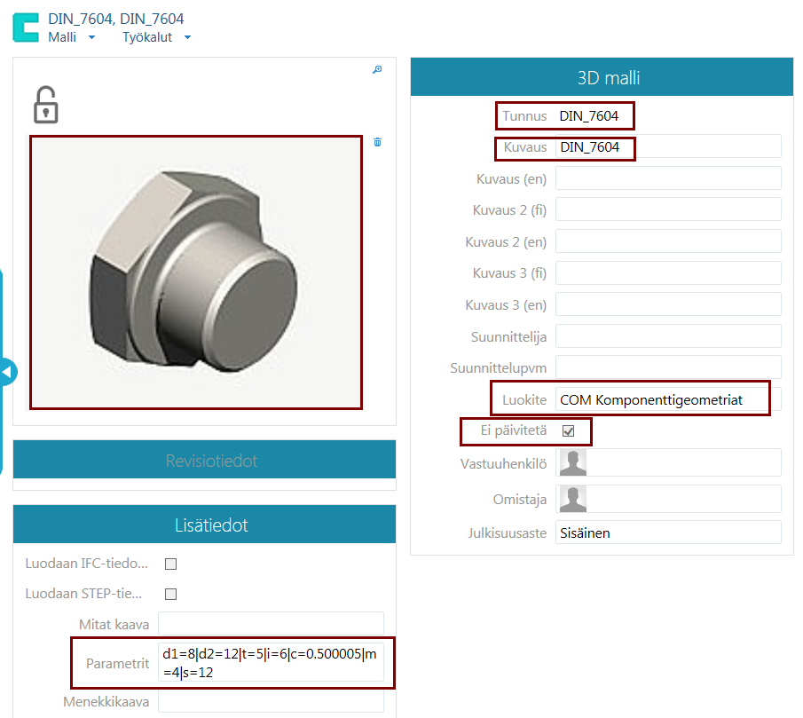The image size is (803, 718).
Task: Toggle the Ei päivitetä checkbox
Action: [569, 430]
